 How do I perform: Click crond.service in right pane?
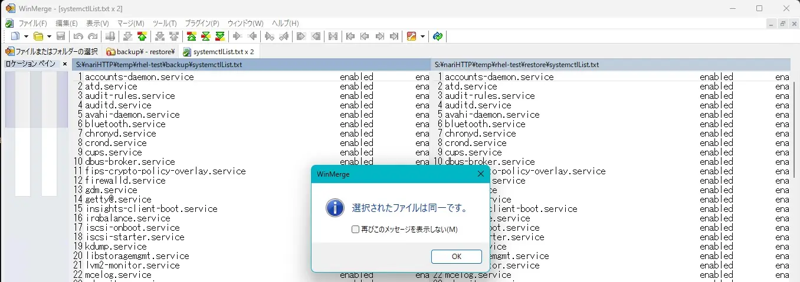tap(476, 142)
